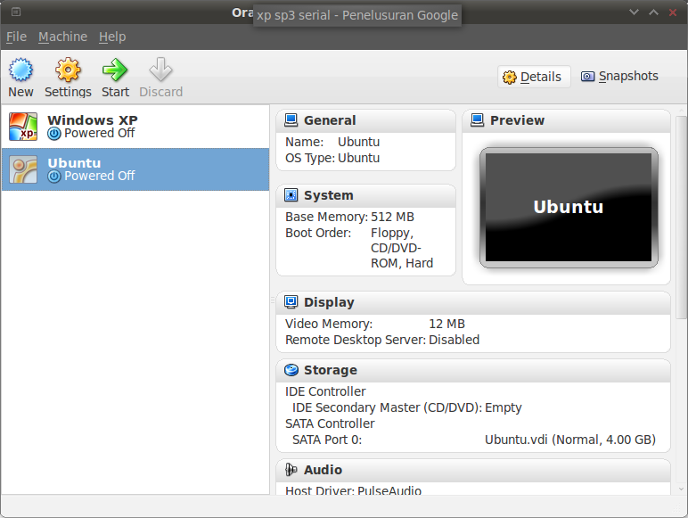
Task: Click the System section chip icon
Action: pos(291,195)
